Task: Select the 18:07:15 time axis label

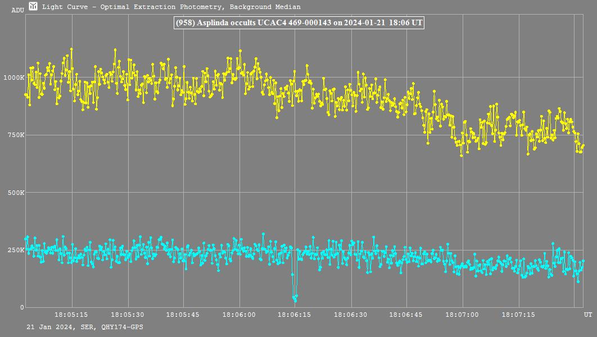Action: pos(518,315)
